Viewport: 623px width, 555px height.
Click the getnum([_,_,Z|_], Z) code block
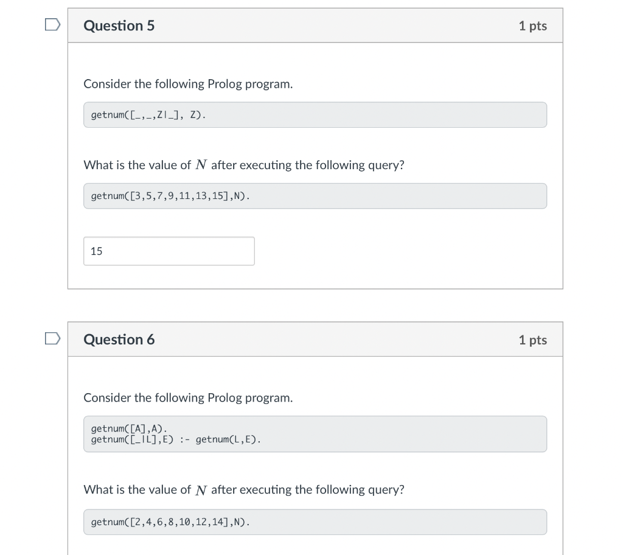click(x=315, y=115)
